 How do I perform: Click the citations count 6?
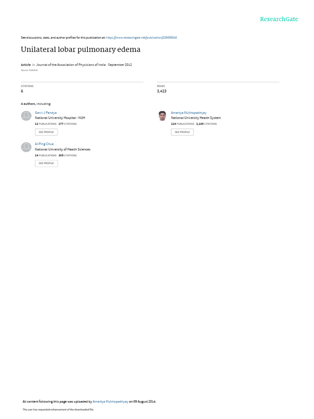(22, 91)
